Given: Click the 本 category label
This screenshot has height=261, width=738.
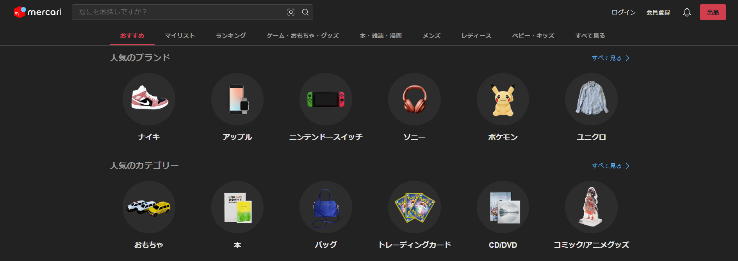Looking at the screenshot, I should click(237, 245).
